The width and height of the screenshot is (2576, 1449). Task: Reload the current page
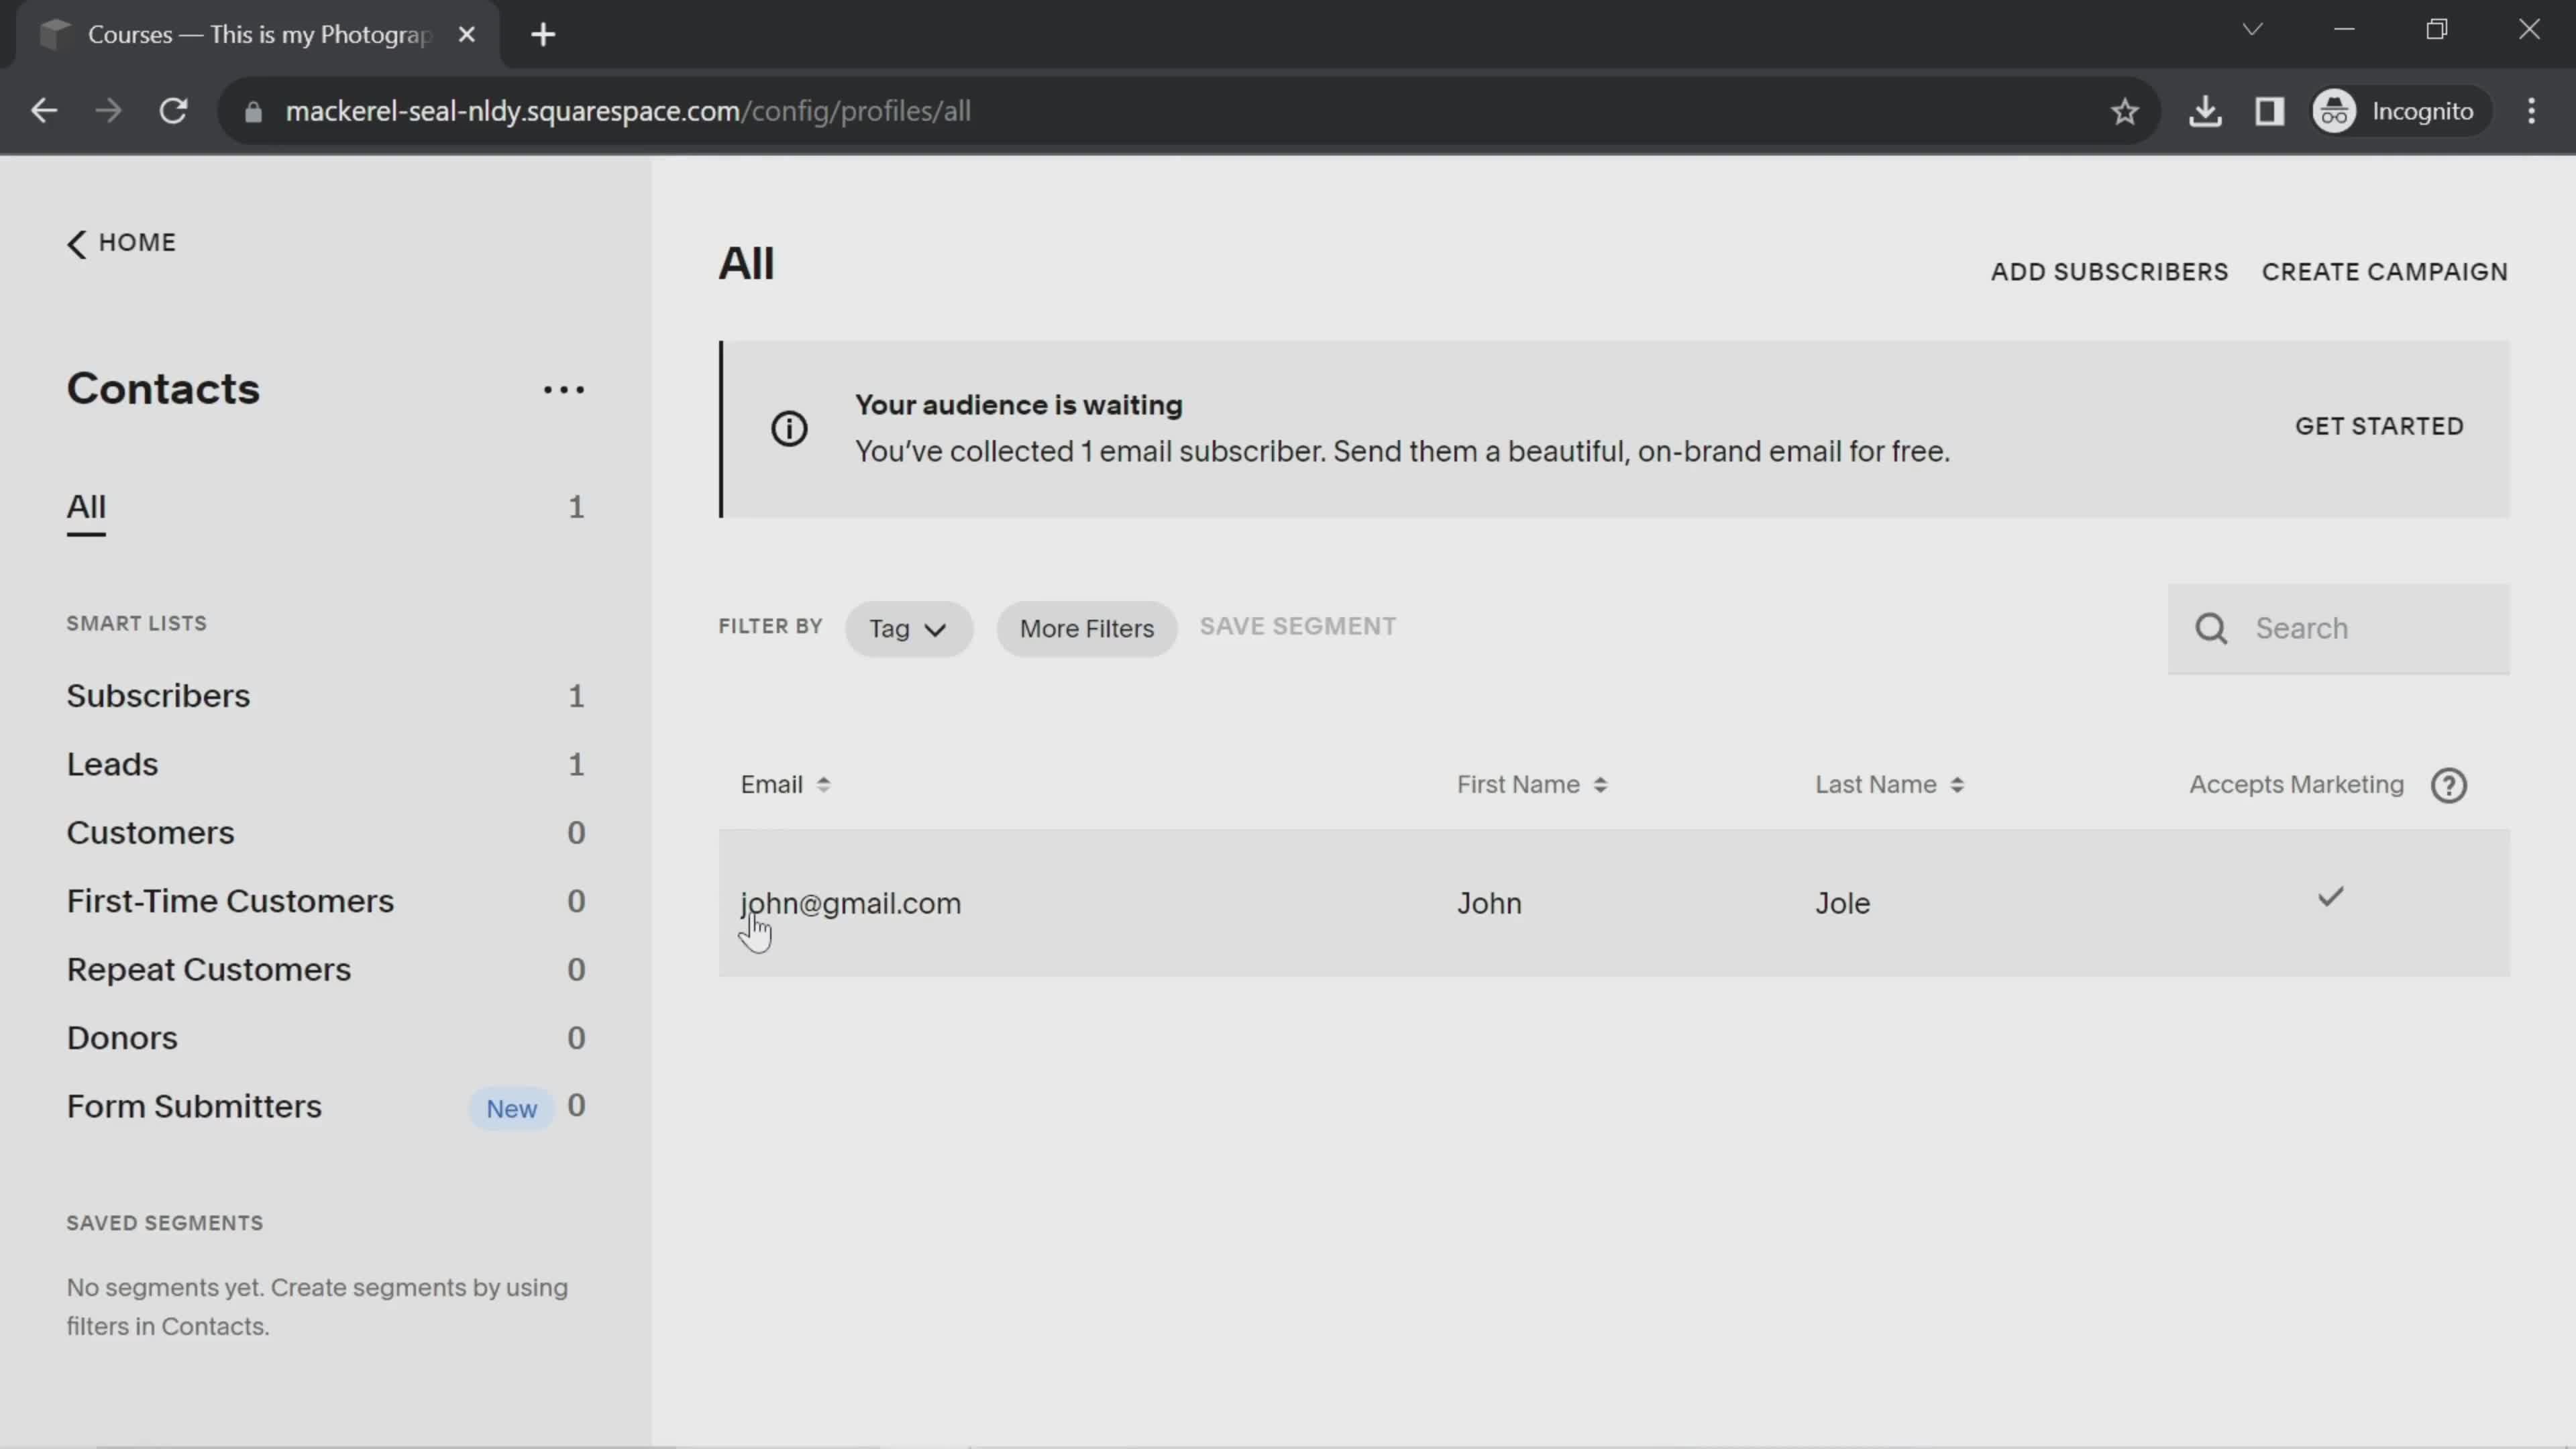[x=174, y=111]
